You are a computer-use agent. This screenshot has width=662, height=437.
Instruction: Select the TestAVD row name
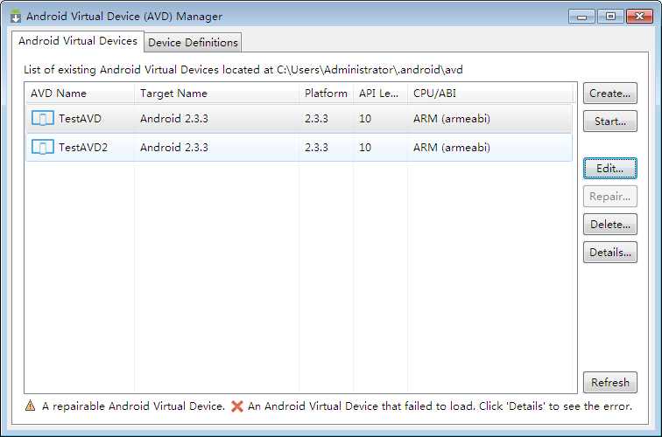tap(81, 119)
